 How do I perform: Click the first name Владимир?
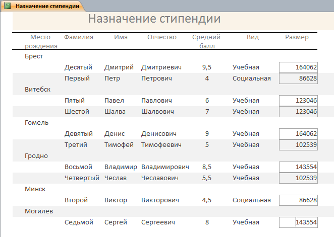coord(121,167)
